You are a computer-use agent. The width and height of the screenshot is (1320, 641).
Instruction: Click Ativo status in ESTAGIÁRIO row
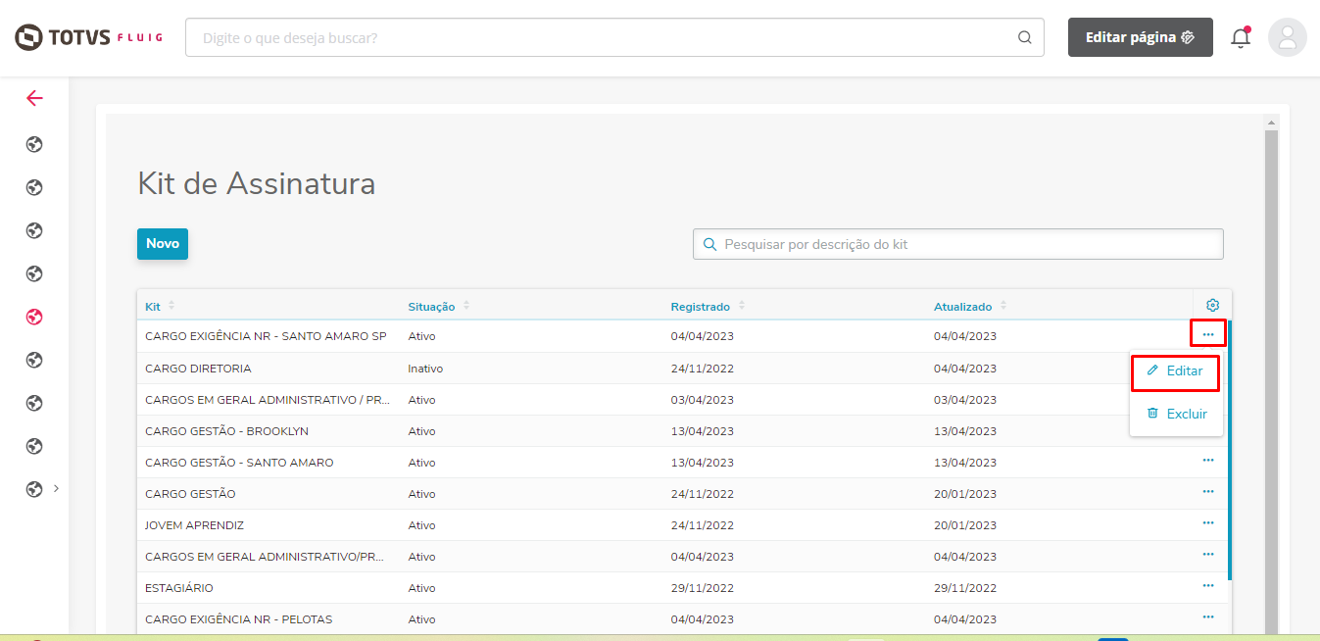pyautogui.click(x=421, y=588)
